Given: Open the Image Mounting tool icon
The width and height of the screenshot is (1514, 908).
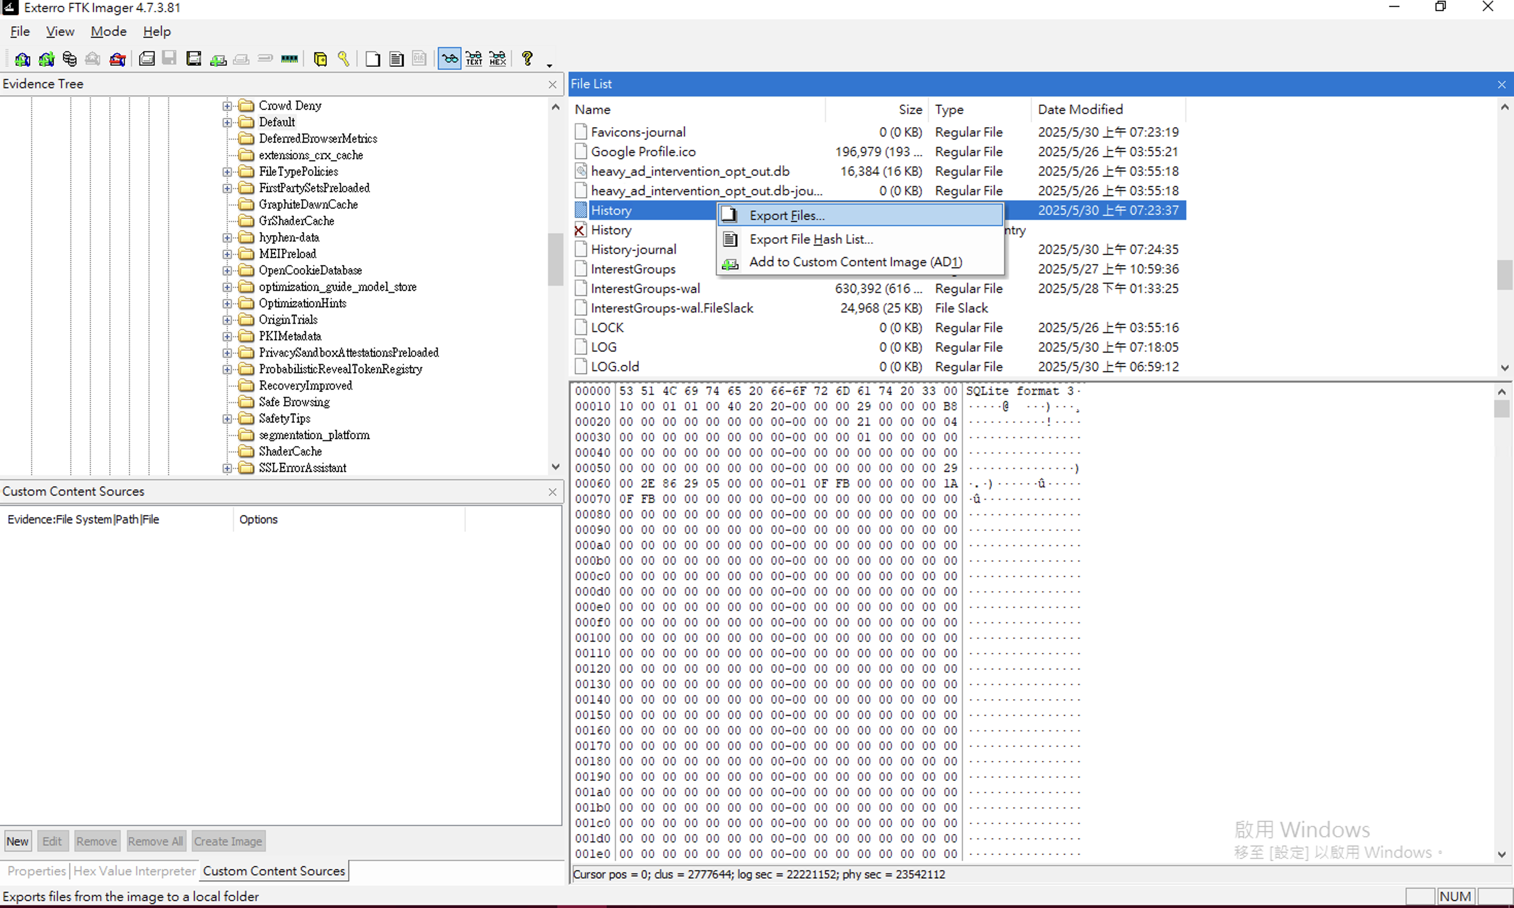Looking at the screenshot, I should pos(70,59).
